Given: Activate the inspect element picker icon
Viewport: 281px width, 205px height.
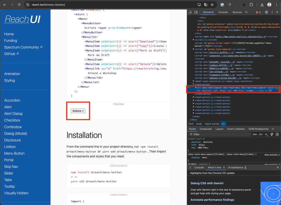Looking at the screenshot, I should click(x=190, y=12).
